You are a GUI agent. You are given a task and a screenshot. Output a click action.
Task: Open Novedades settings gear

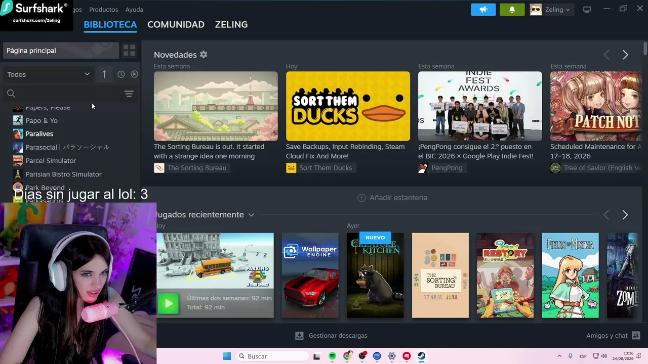(204, 55)
